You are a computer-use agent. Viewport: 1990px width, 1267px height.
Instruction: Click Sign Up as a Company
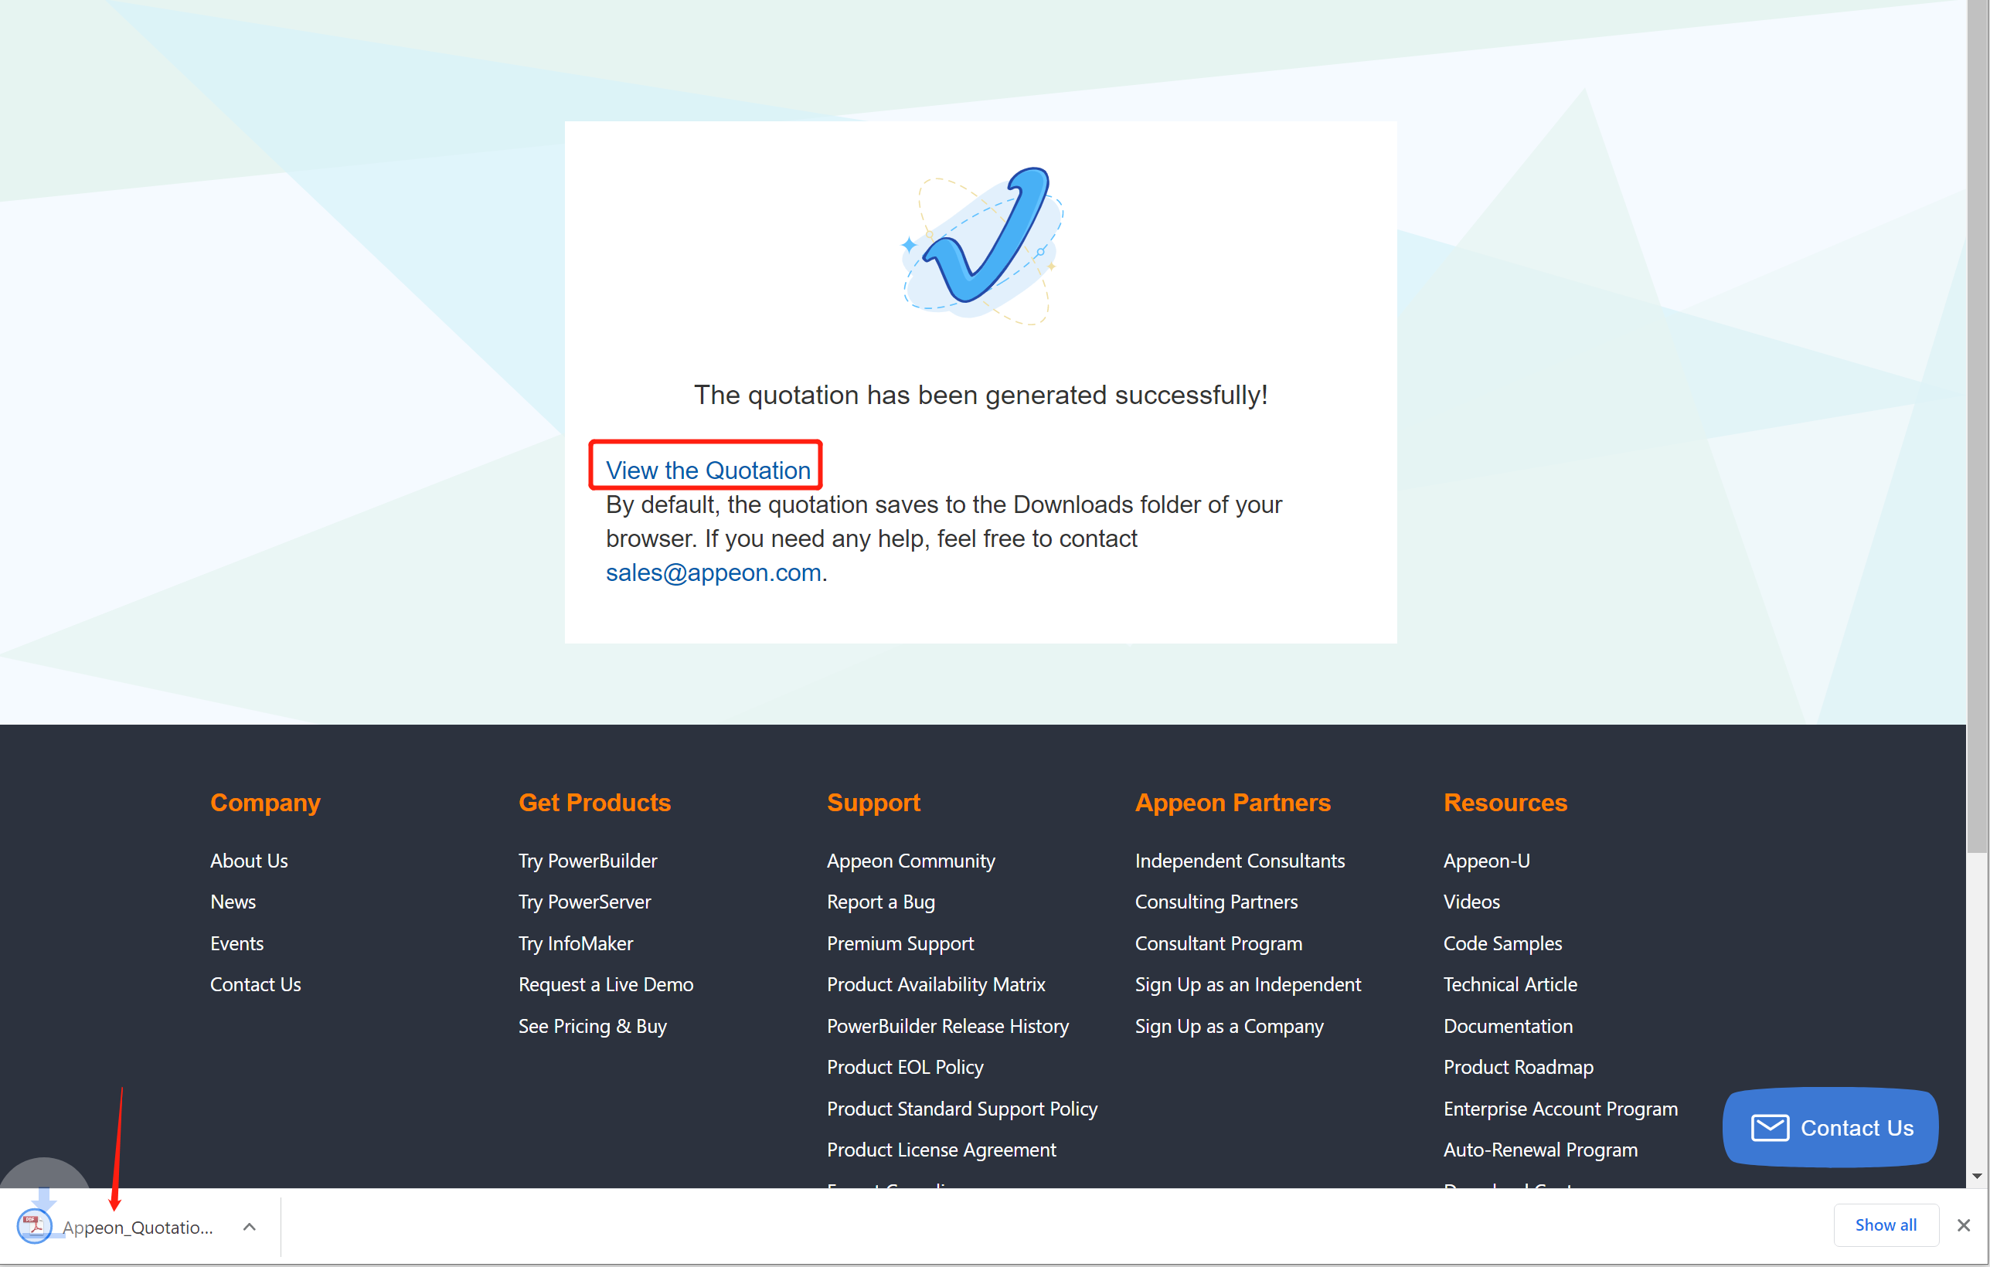[x=1229, y=1025]
